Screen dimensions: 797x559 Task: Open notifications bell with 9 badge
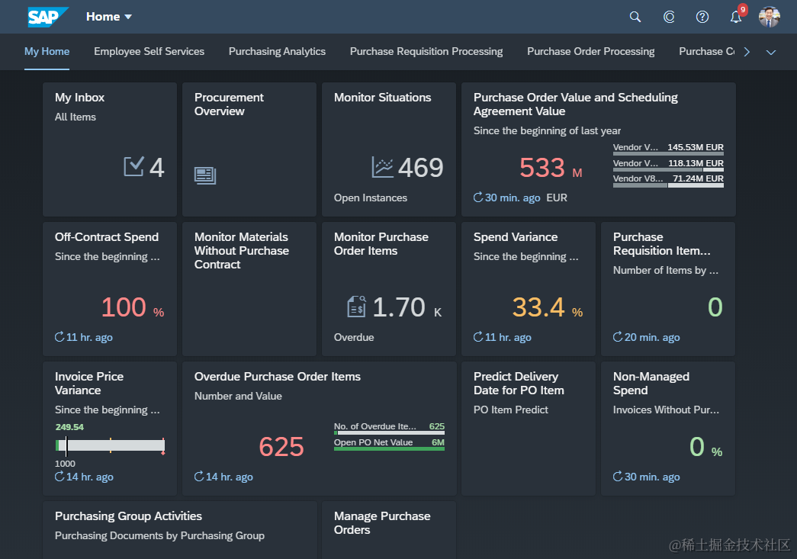pyautogui.click(x=737, y=16)
